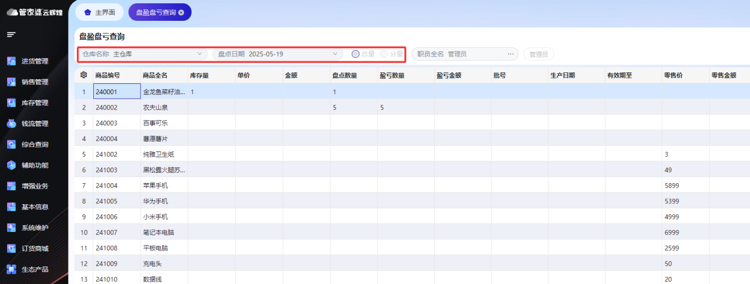Click the 钱流管理 sidebar icon
The height and width of the screenshot is (284, 750).
click(11, 124)
